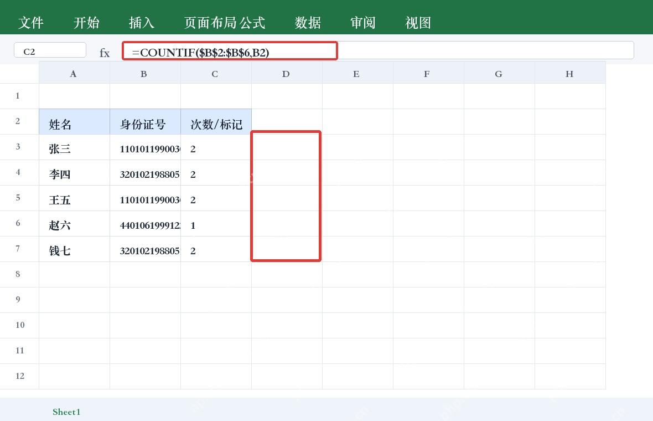The height and width of the screenshot is (421, 653).
Task: Select row 8 header
Action: pos(19,274)
